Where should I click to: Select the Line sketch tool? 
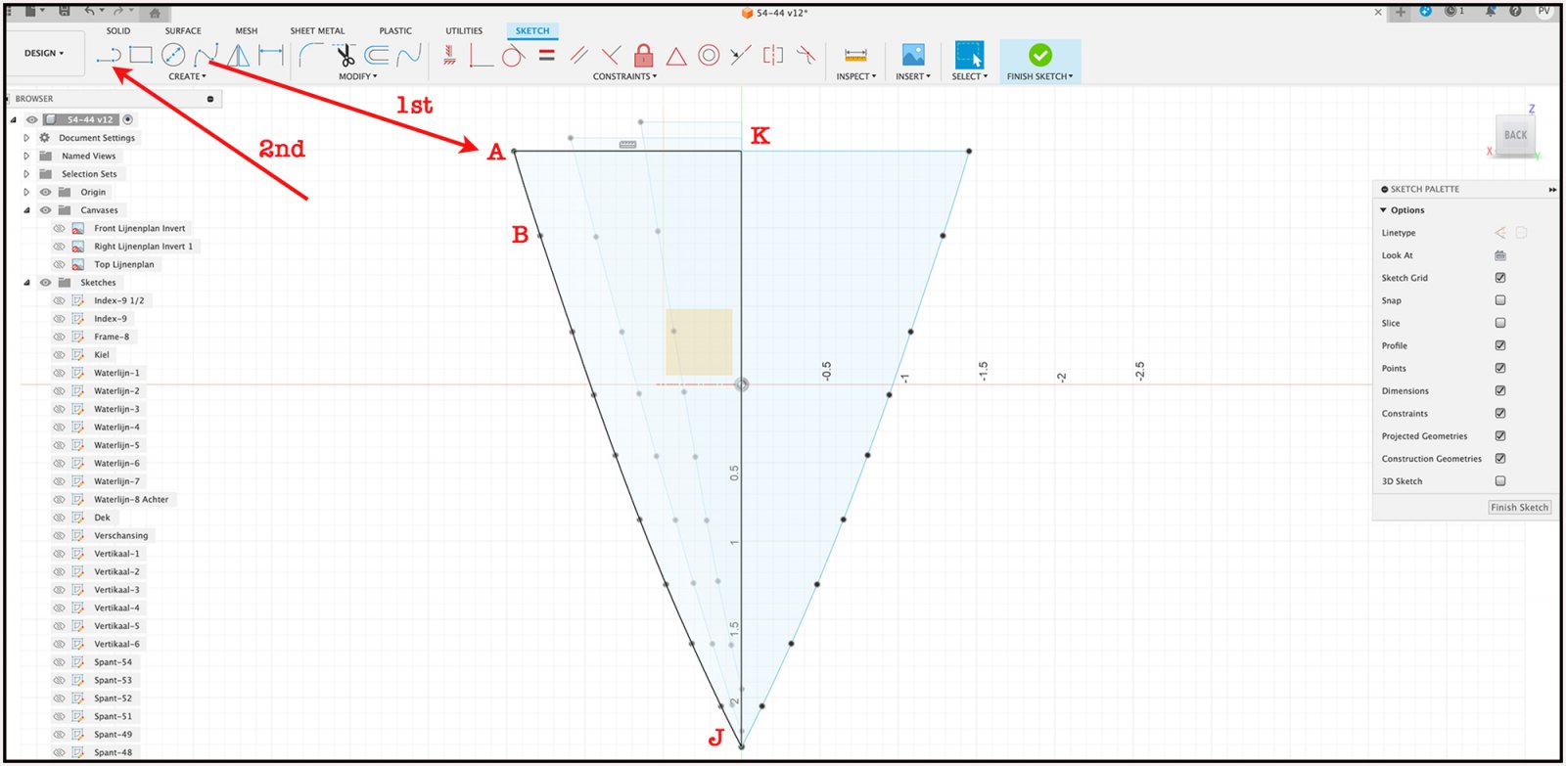(x=108, y=55)
